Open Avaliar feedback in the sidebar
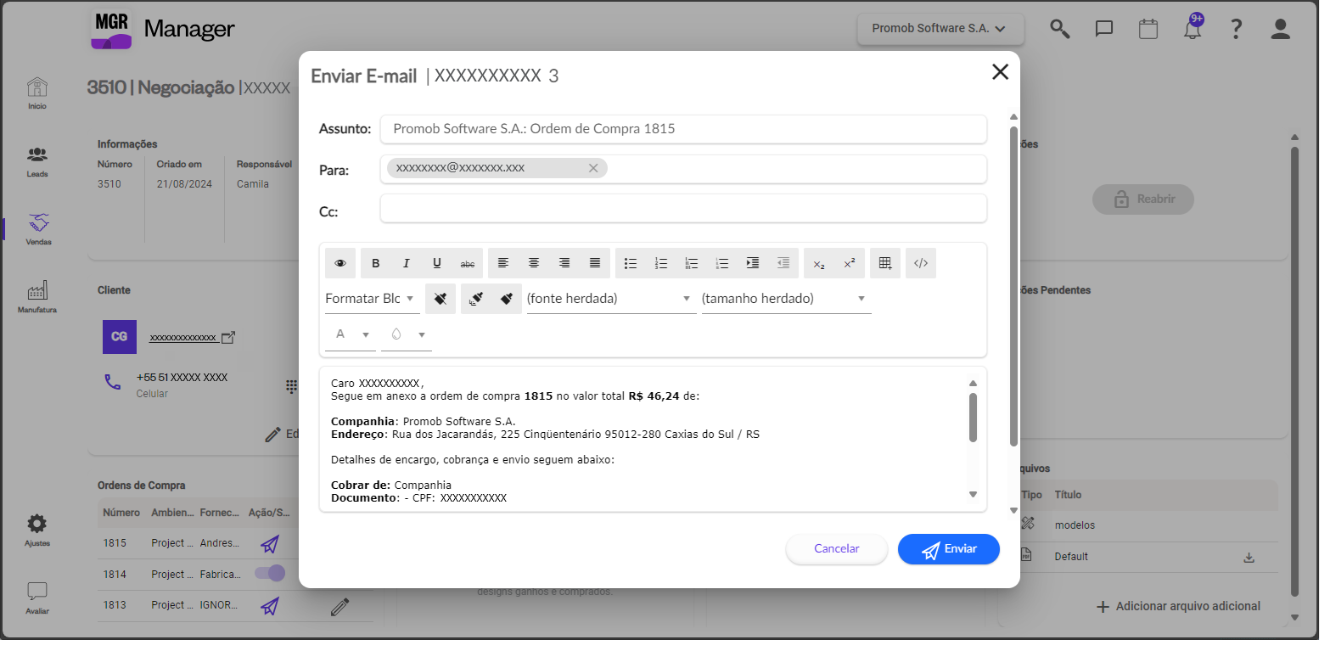This screenshot has width=1330, height=651. [x=37, y=598]
